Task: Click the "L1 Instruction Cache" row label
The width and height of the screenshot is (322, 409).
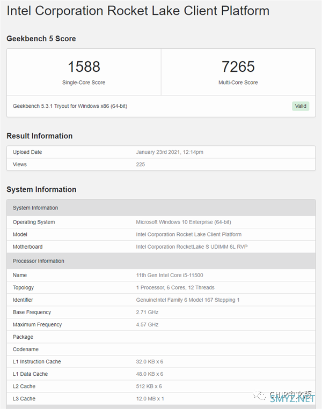Action: (x=37, y=361)
